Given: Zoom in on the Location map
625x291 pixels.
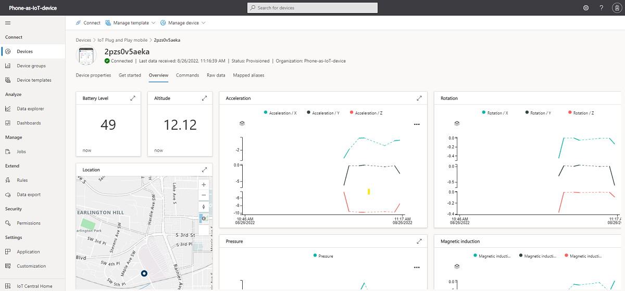Looking at the screenshot, I should tap(204, 185).
